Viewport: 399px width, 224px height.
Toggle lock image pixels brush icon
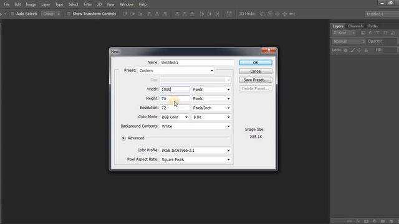click(352, 50)
